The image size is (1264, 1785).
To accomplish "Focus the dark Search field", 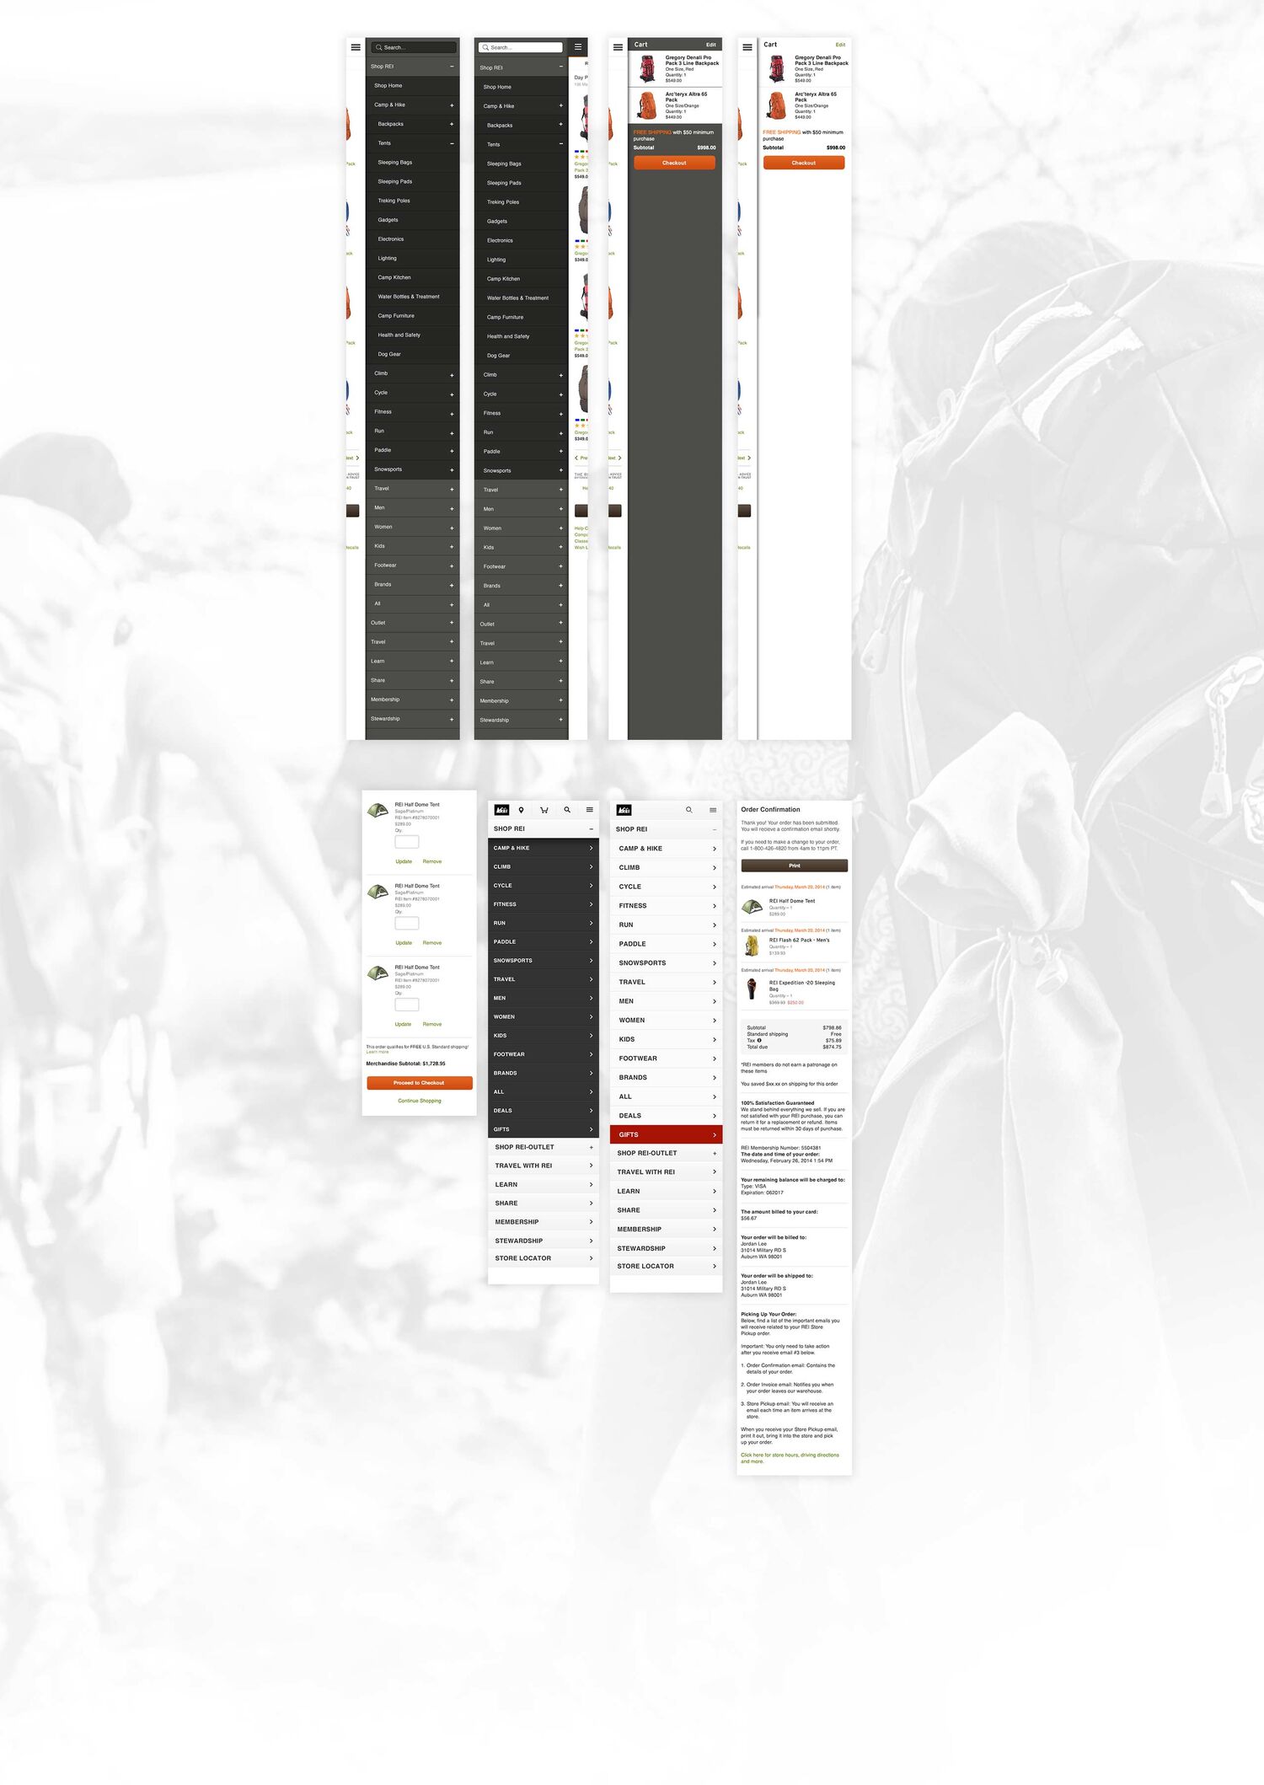I will (415, 47).
